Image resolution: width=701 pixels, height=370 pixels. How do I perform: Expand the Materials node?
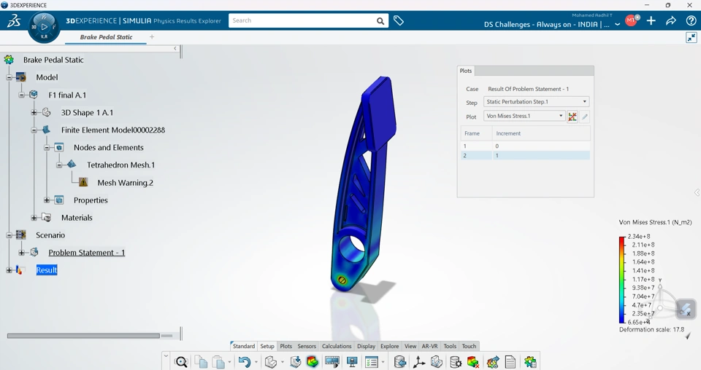click(x=34, y=218)
